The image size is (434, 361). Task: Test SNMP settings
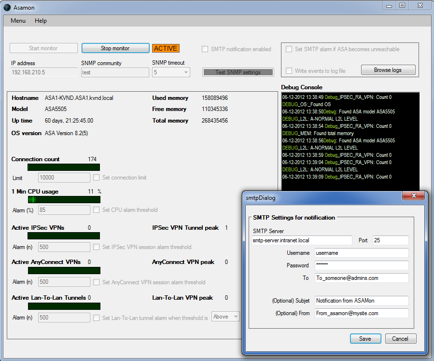pos(238,72)
